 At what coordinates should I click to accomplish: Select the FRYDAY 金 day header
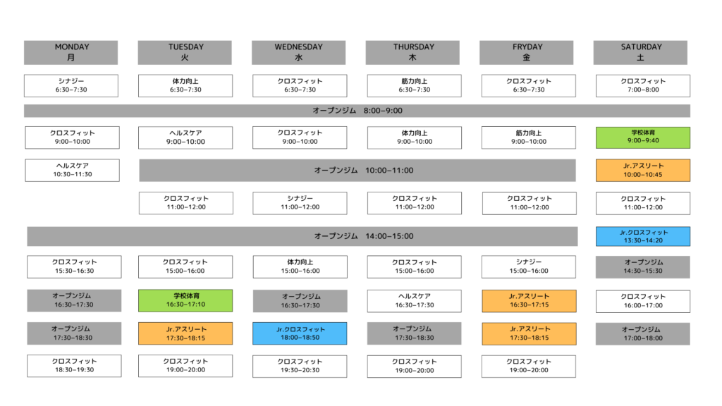(x=527, y=52)
